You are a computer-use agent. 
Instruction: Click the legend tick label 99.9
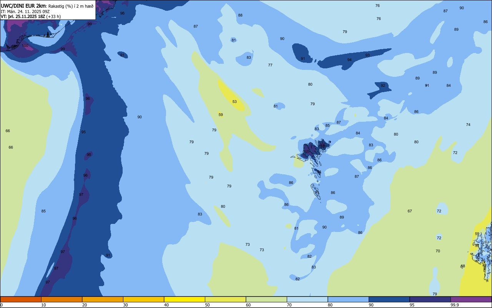coord(455,305)
